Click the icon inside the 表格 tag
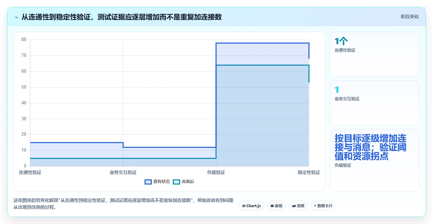 pos(272,206)
